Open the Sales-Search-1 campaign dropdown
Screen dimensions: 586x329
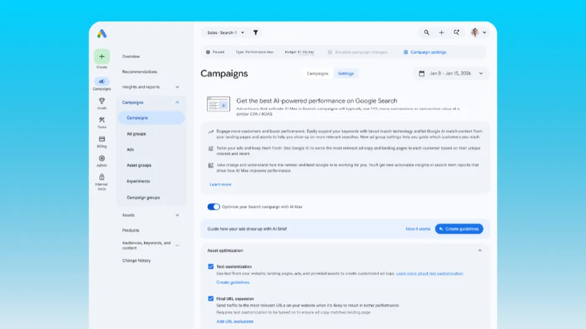[226, 33]
